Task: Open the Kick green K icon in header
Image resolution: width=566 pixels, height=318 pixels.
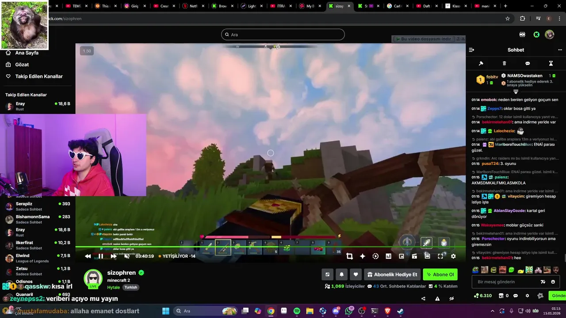Action: [536, 34]
